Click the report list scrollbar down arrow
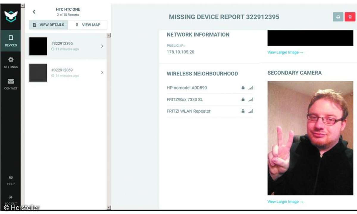 (x=109, y=207)
